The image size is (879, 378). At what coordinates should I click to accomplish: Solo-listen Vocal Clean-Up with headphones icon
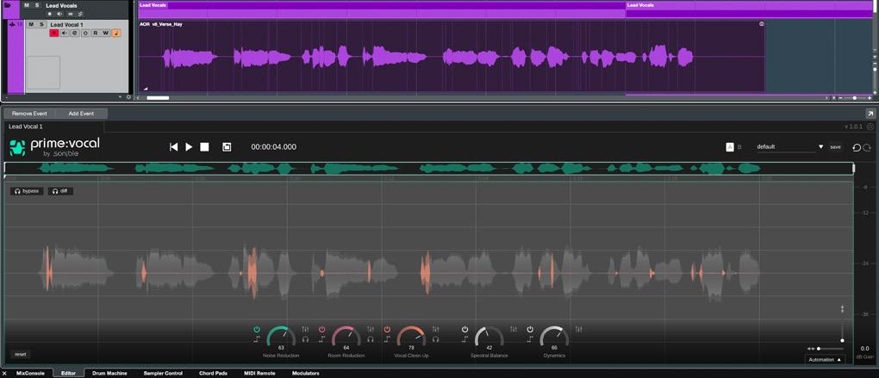click(x=435, y=338)
